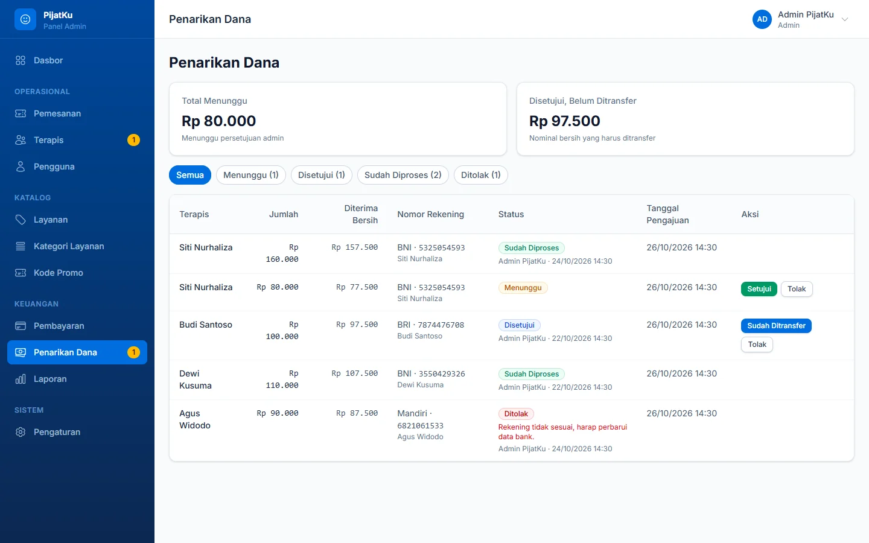The image size is (869, 543).
Task: Reject Siti Nurhaliza's Rp 80.000 request
Action: click(x=797, y=289)
